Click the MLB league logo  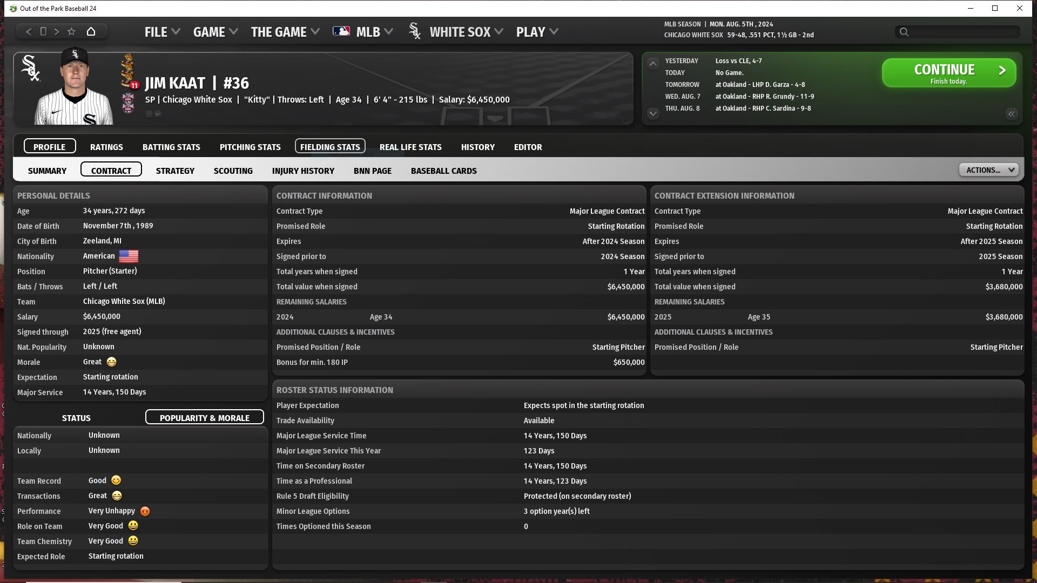click(341, 31)
